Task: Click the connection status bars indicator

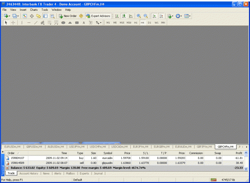Action: tap(214, 180)
